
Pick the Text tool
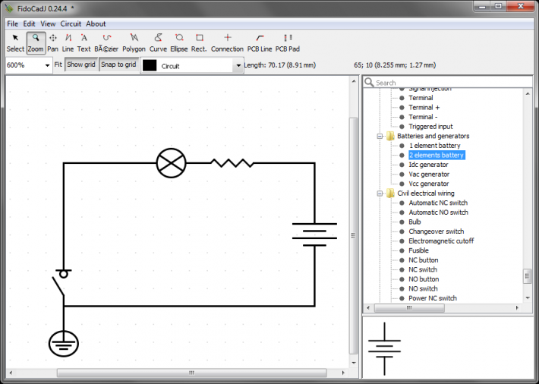[84, 43]
